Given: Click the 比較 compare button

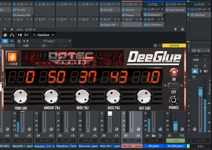Looking at the screenshot, I should [x=26, y=46].
